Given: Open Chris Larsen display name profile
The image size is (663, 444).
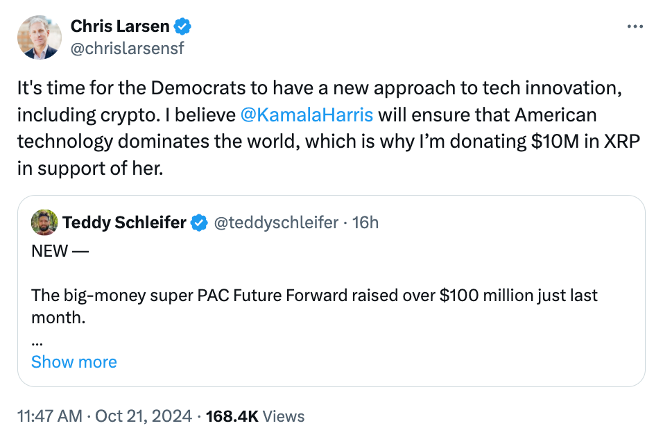Looking at the screenshot, I should (120, 26).
